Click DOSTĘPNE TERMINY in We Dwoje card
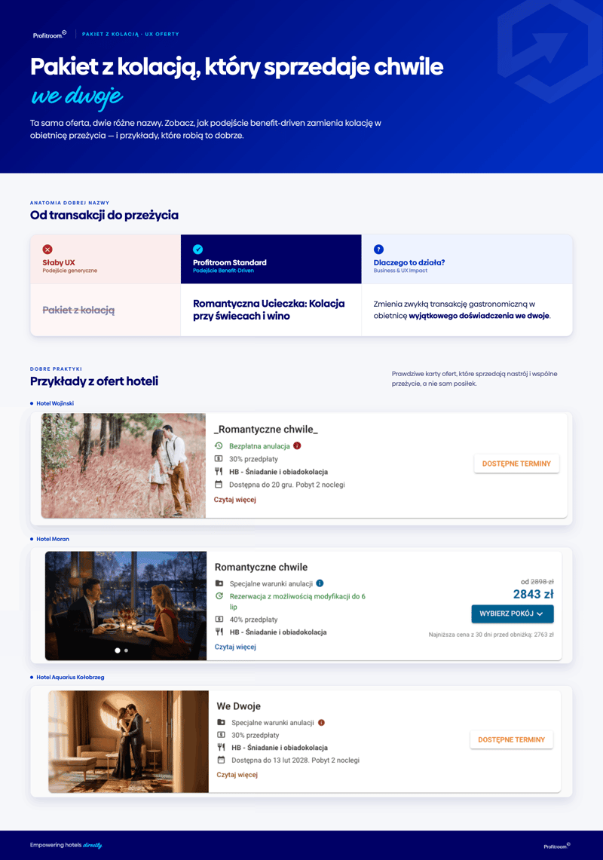The image size is (603, 860). pos(511,739)
